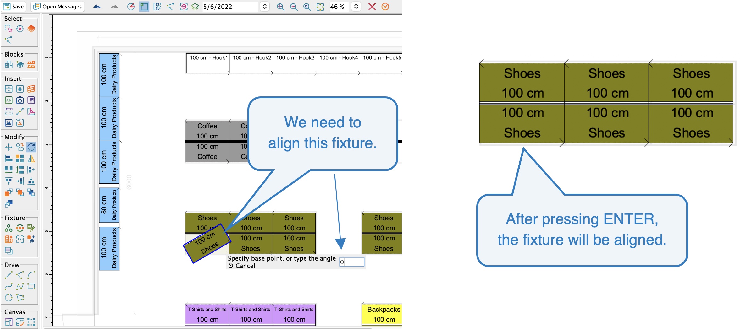
Task: Open the green layers icon in toolbar
Action: pos(195,7)
